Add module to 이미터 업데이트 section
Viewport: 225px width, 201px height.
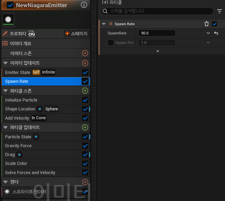[x=85, y=63]
